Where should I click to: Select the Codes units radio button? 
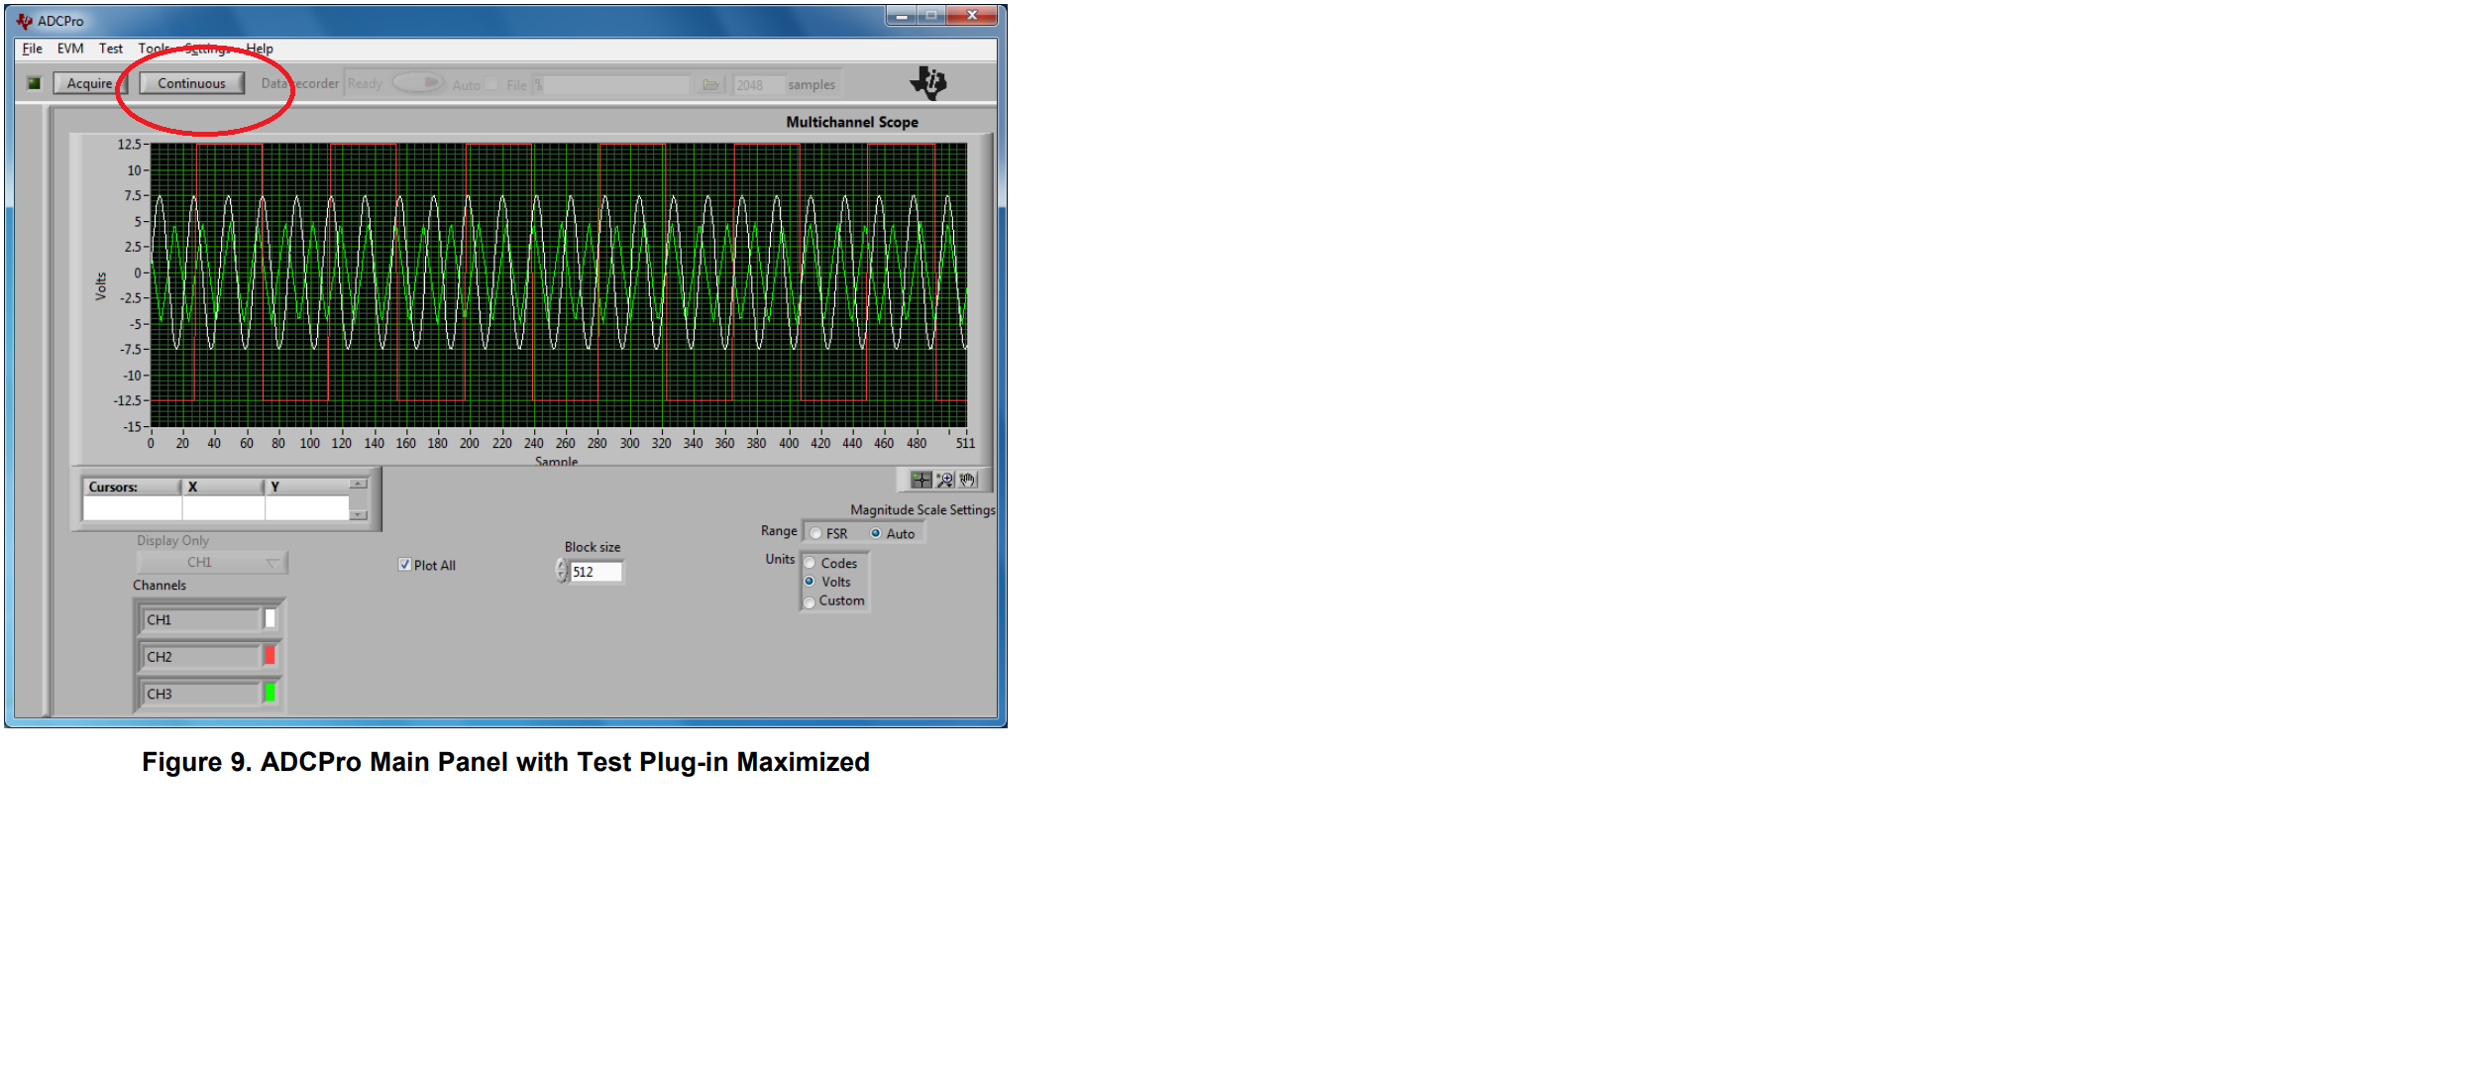810,563
